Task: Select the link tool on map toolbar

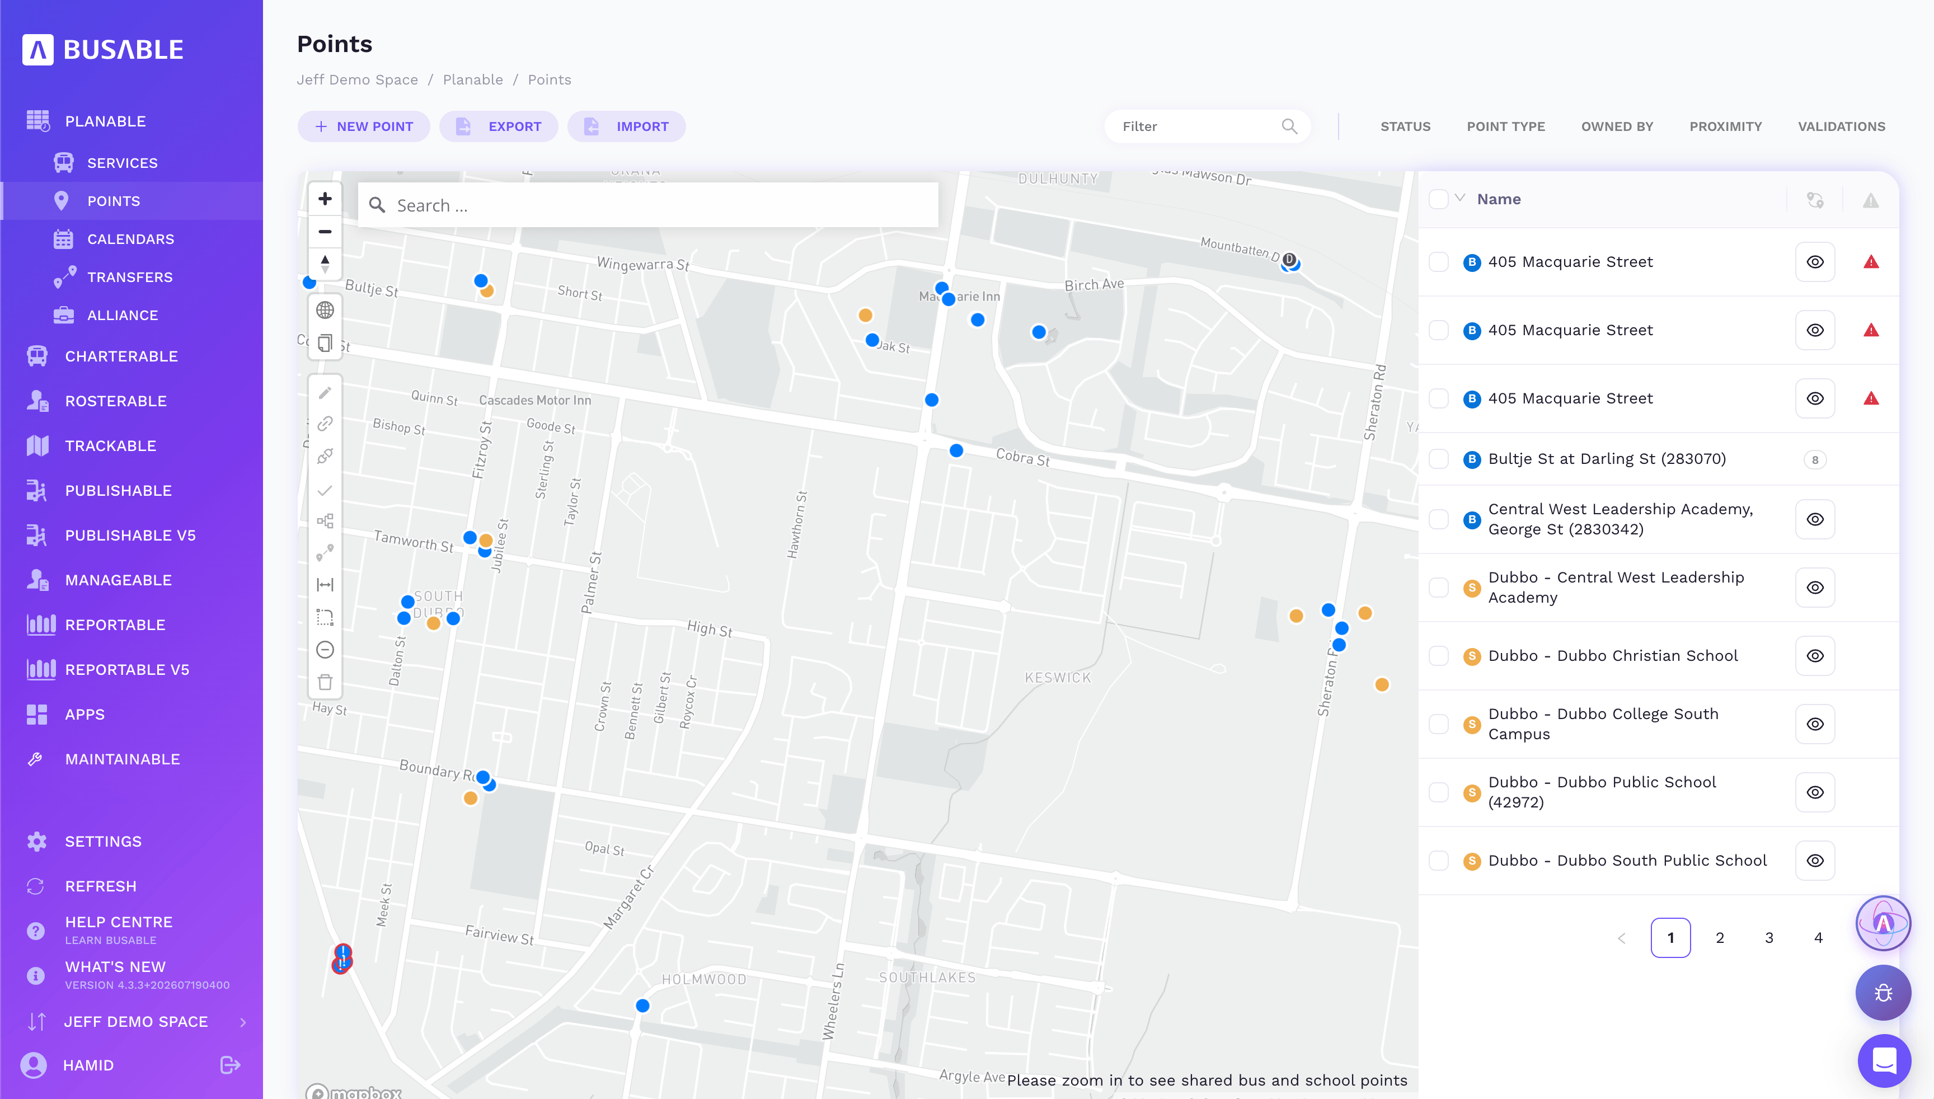Action: click(x=325, y=424)
